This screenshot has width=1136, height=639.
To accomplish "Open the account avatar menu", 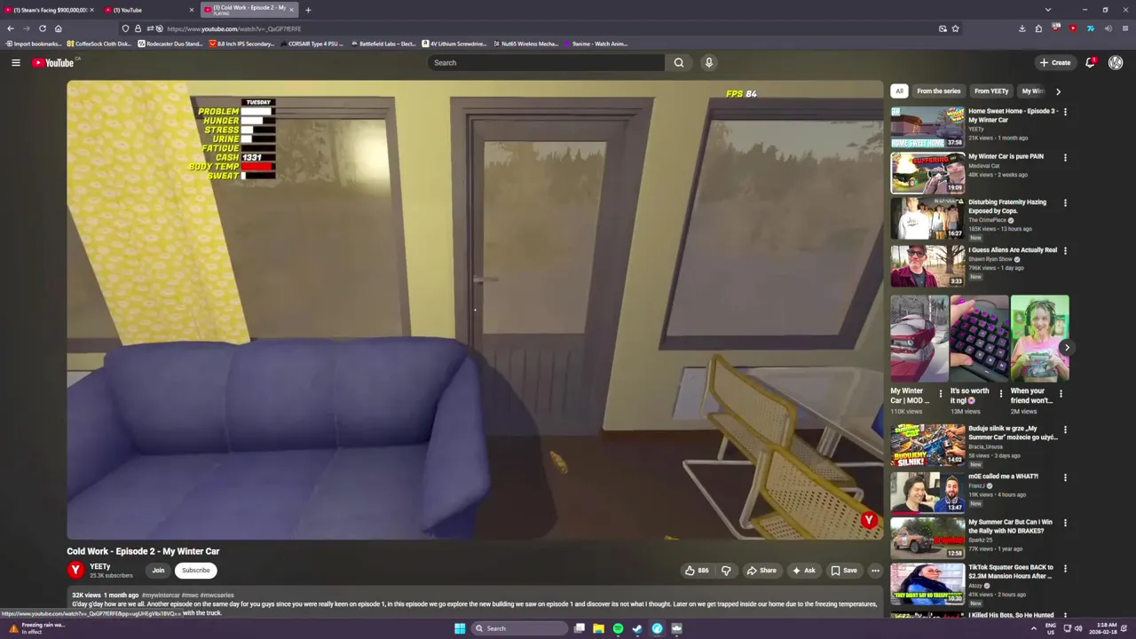I will [x=1116, y=62].
